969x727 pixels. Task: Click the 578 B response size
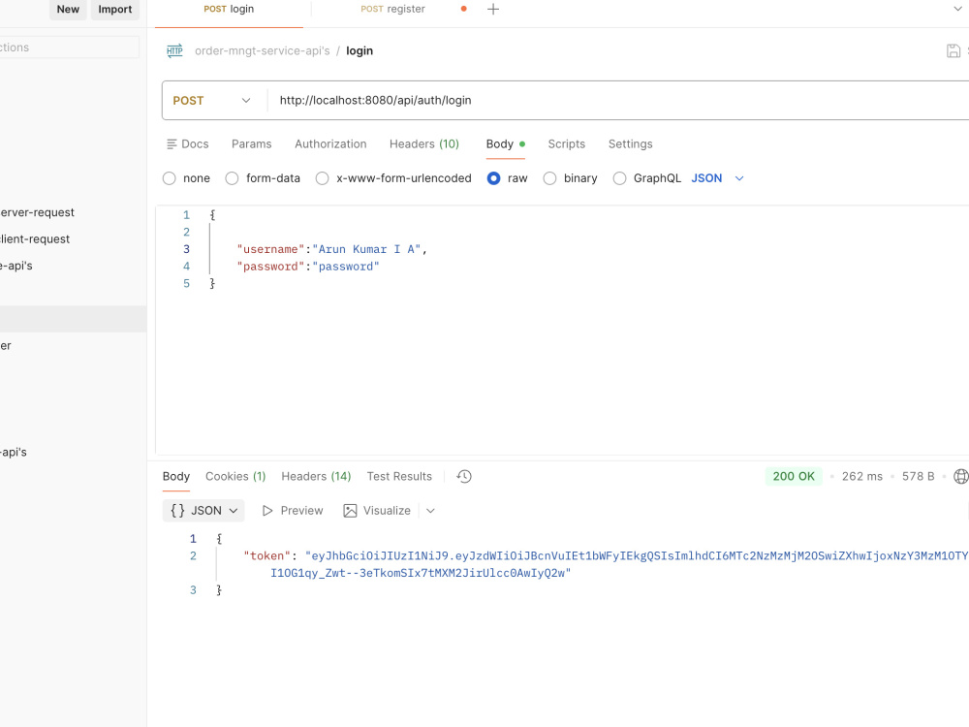click(918, 477)
